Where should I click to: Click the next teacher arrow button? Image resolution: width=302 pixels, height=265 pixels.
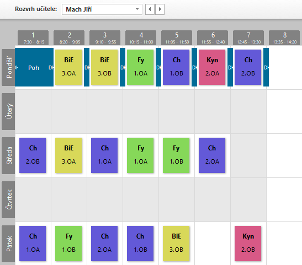point(160,9)
